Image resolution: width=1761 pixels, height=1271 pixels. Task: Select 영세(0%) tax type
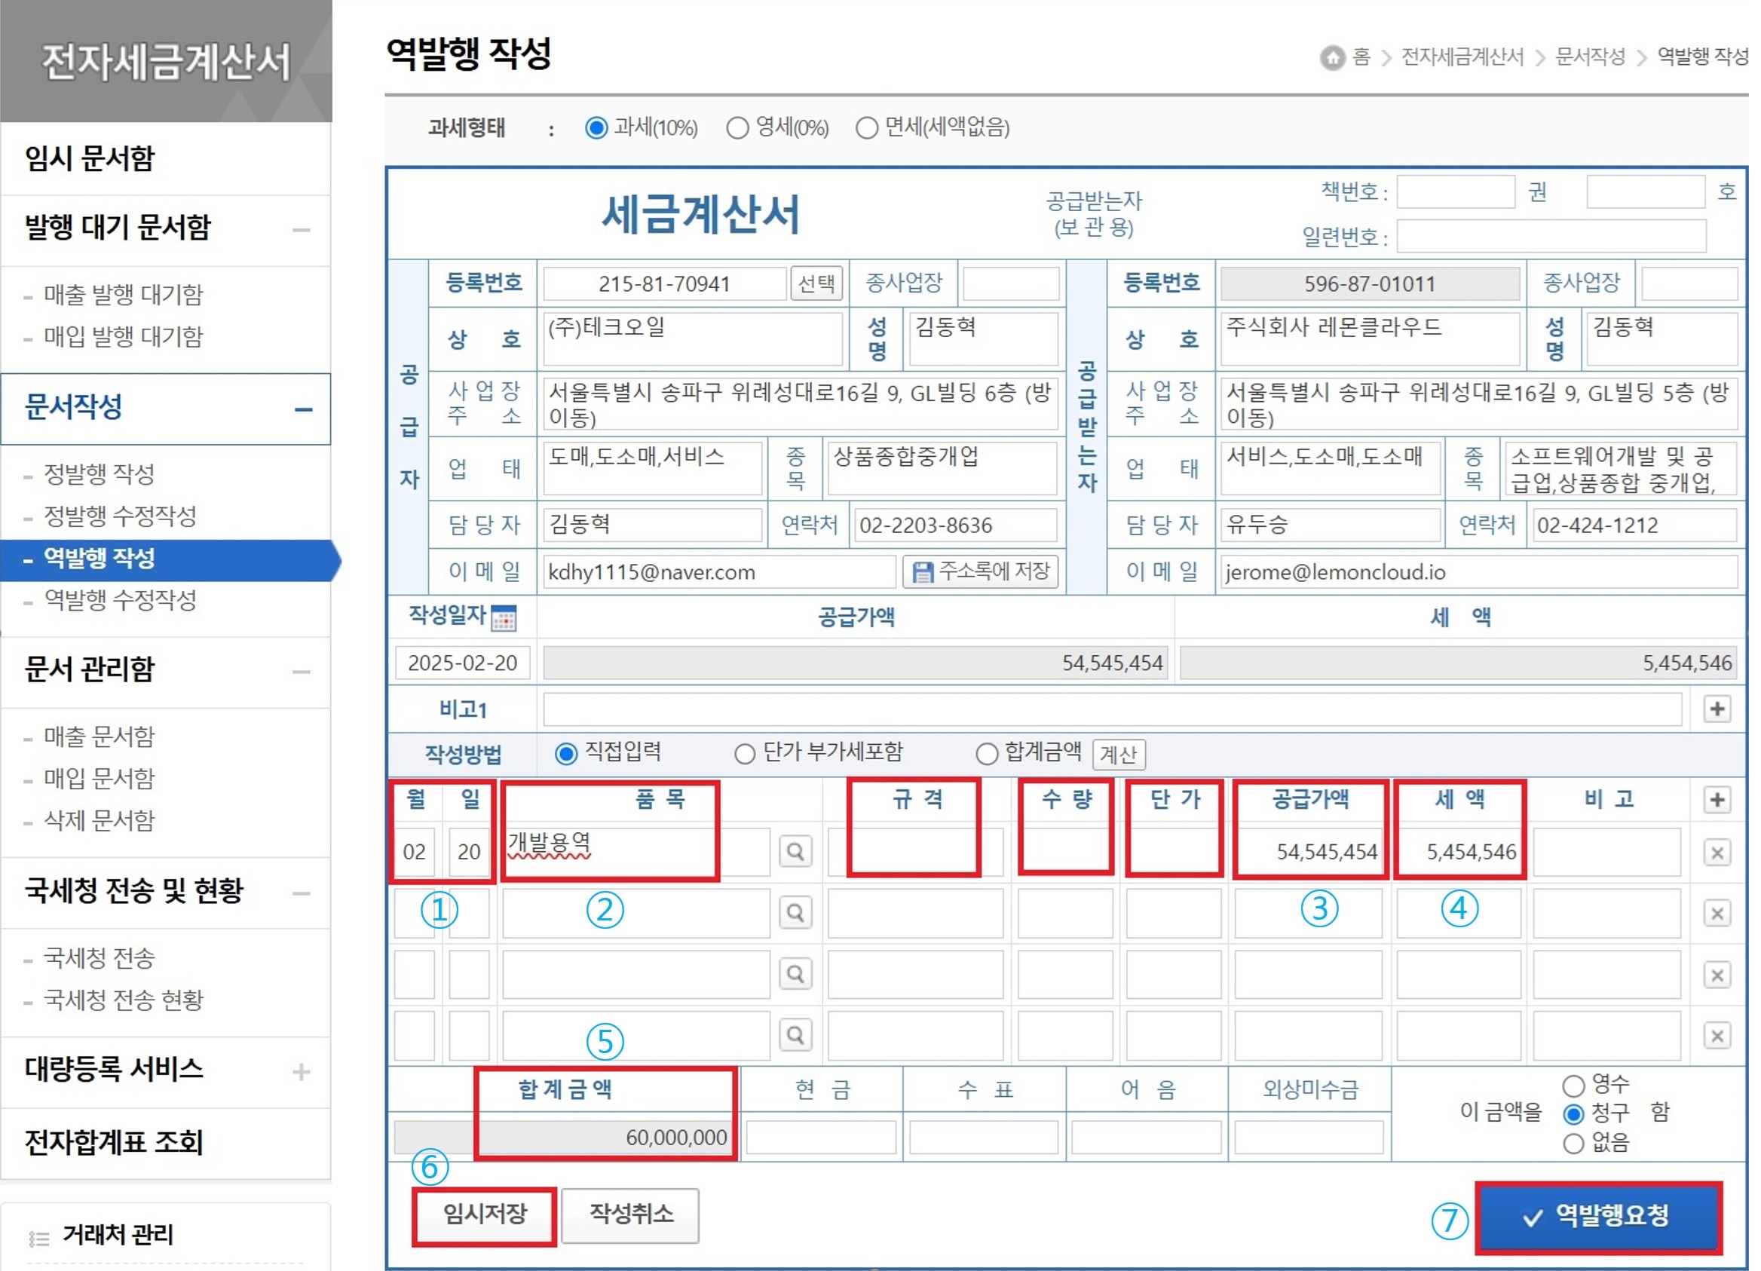(x=737, y=127)
